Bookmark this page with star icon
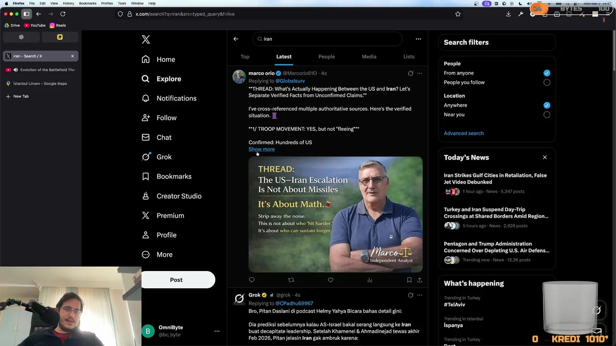The width and height of the screenshot is (616, 346). (x=458, y=14)
